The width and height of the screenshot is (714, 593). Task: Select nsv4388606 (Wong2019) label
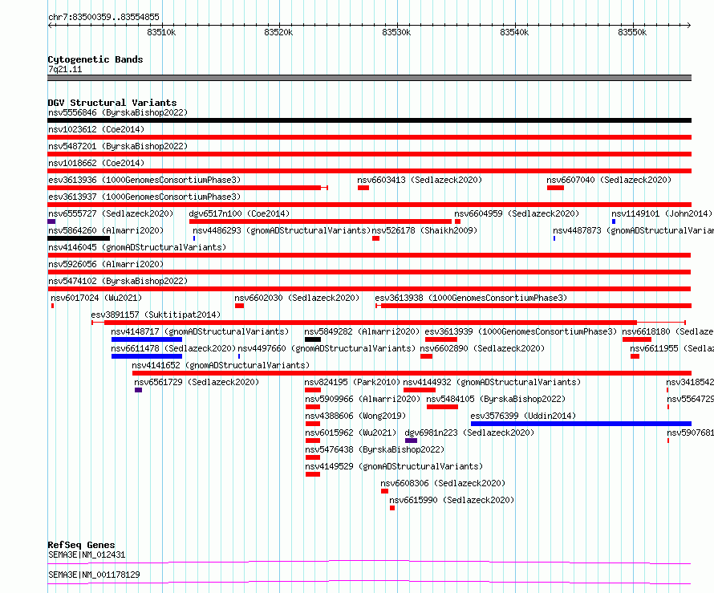pyautogui.click(x=355, y=416)
